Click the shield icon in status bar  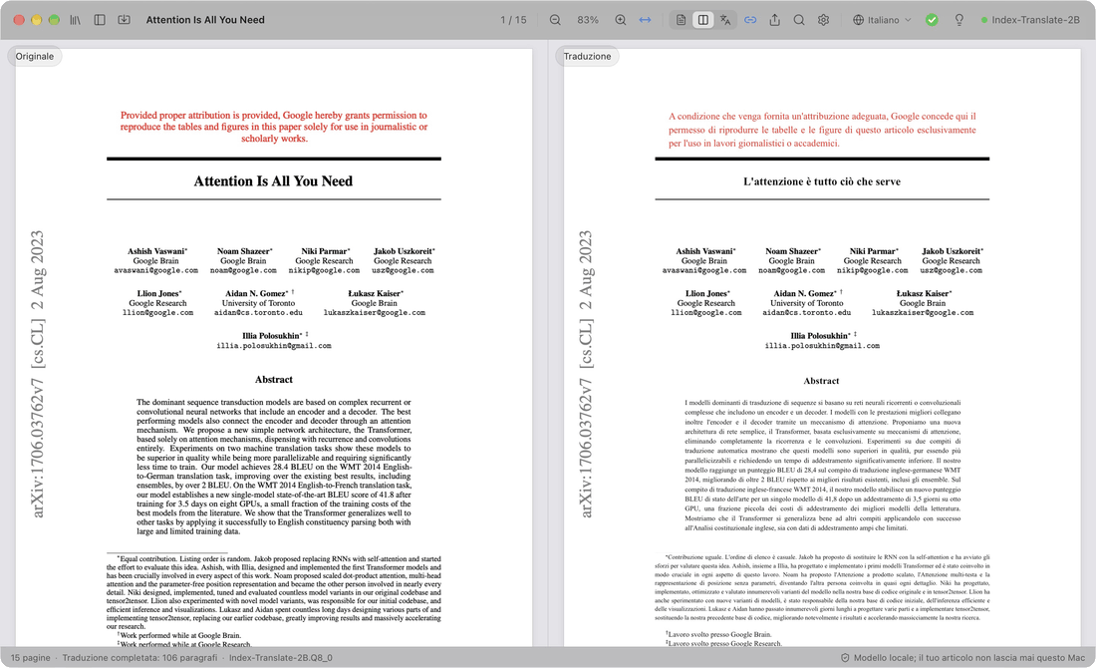click(x=844, y=657)
